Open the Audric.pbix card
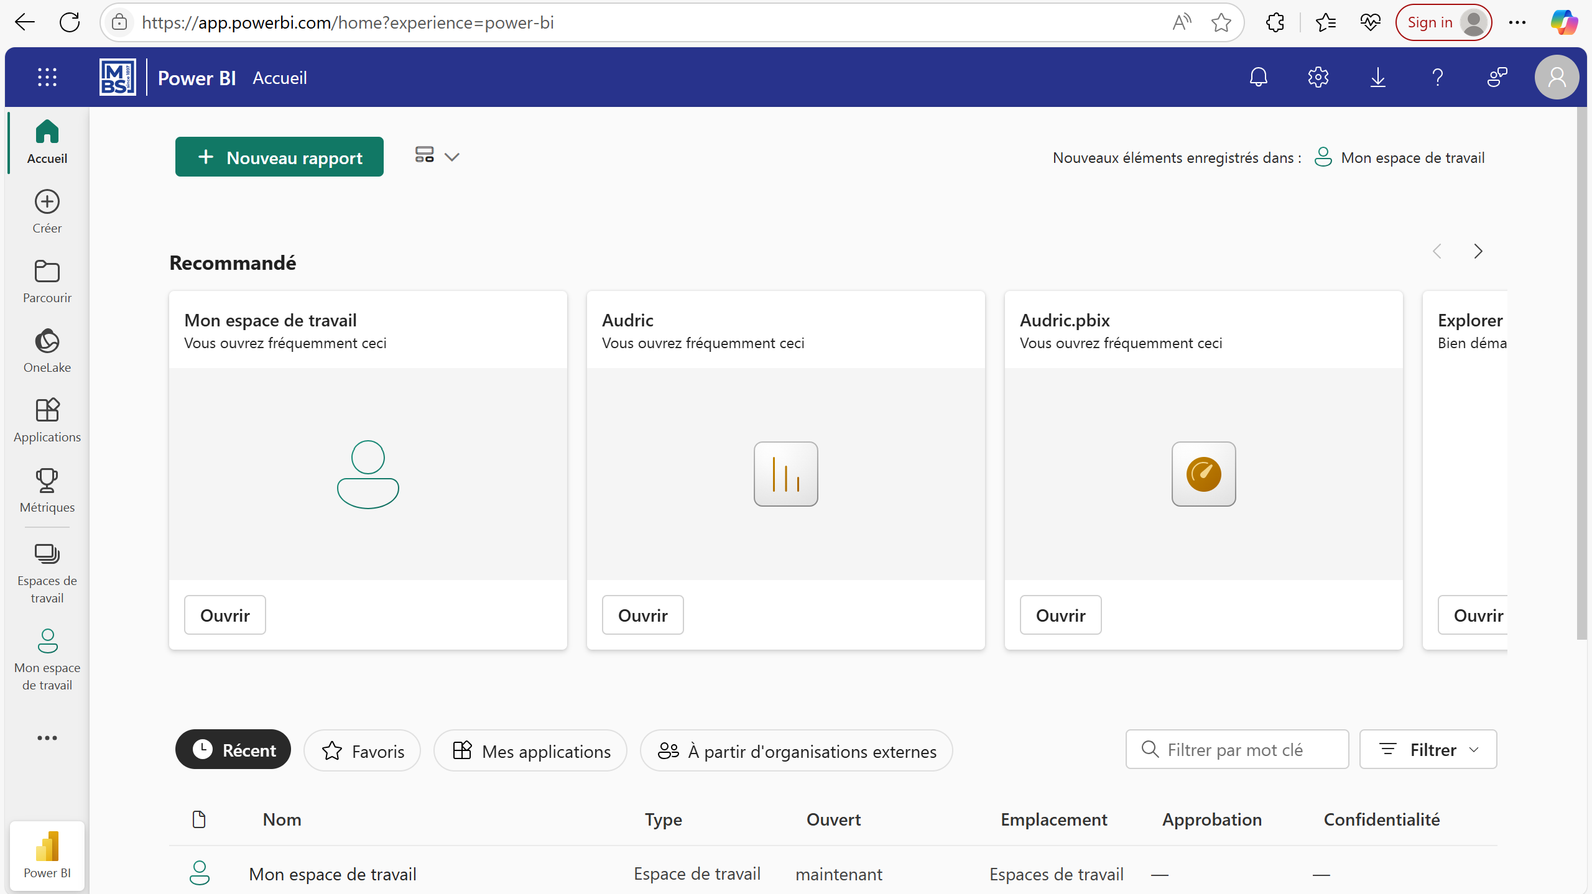This screenshot has height=894, width=1592. [1061, 615]
